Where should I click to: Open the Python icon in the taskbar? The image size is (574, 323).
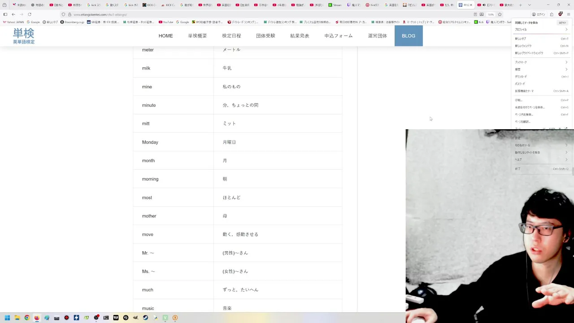pyautogui.click(x=155, y=318)
